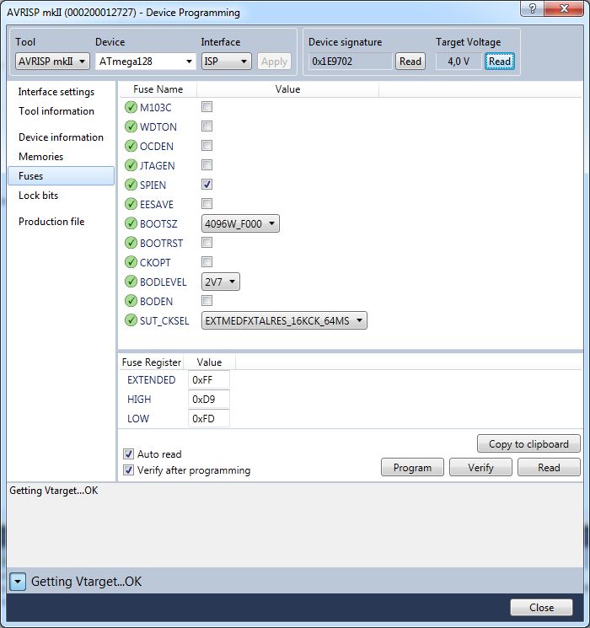Toggle the JTAGEN fuse checkbox
This screenshot has height=628, width=590.
tap(206, 164)
